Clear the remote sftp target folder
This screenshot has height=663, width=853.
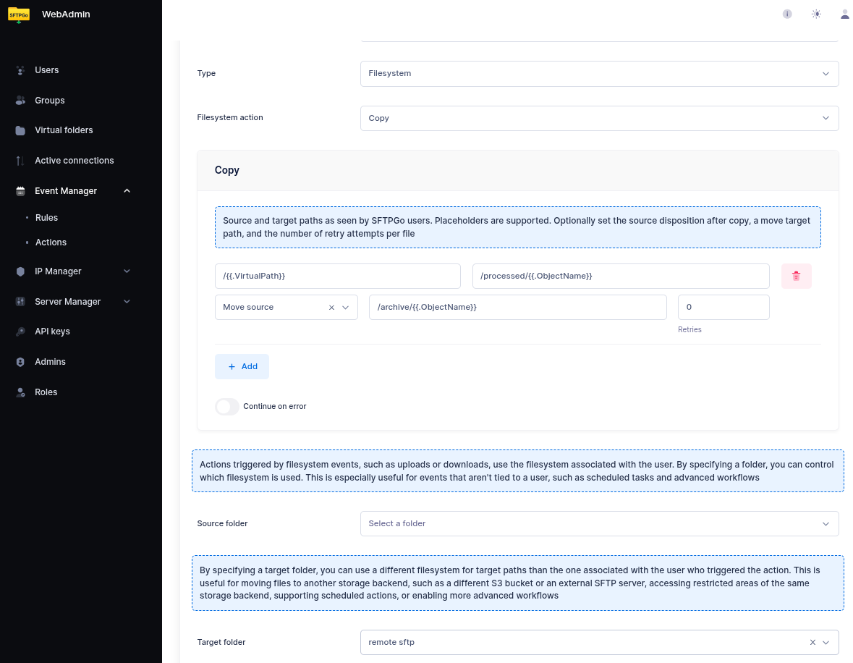812,642
